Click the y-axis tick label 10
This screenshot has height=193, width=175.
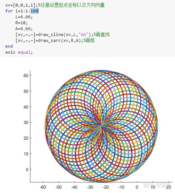[x=26, y=154]
